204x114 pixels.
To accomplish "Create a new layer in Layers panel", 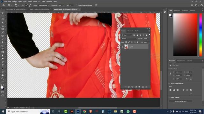I will coord(143,87).
